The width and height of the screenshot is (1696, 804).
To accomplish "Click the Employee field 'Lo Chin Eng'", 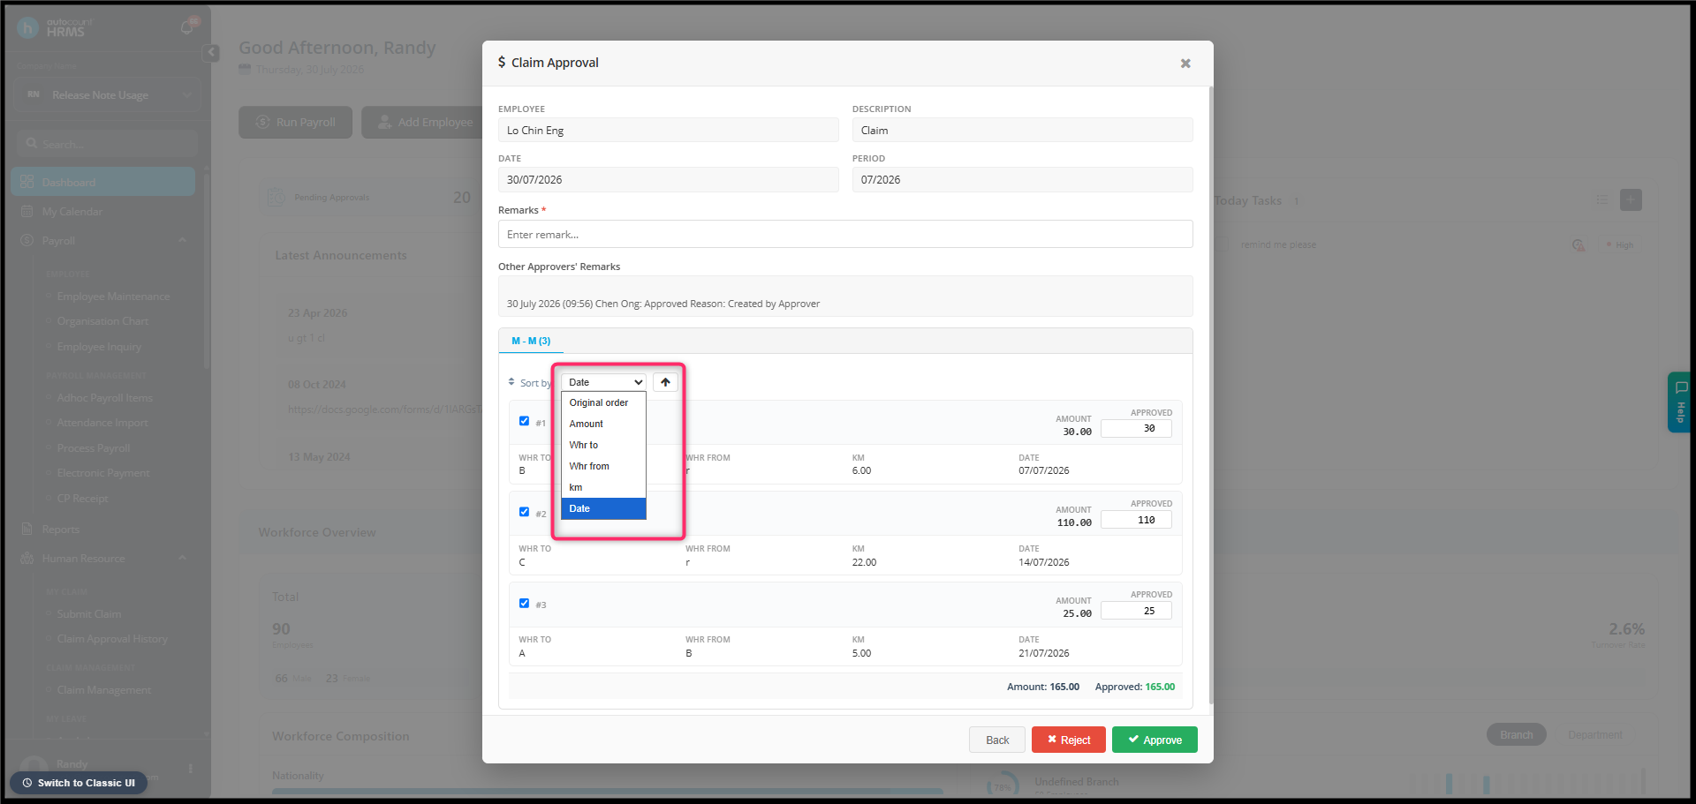I will [x=669, y=130].
